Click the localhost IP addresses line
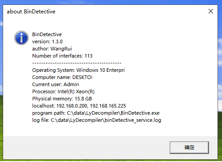 tap(79, 106)
